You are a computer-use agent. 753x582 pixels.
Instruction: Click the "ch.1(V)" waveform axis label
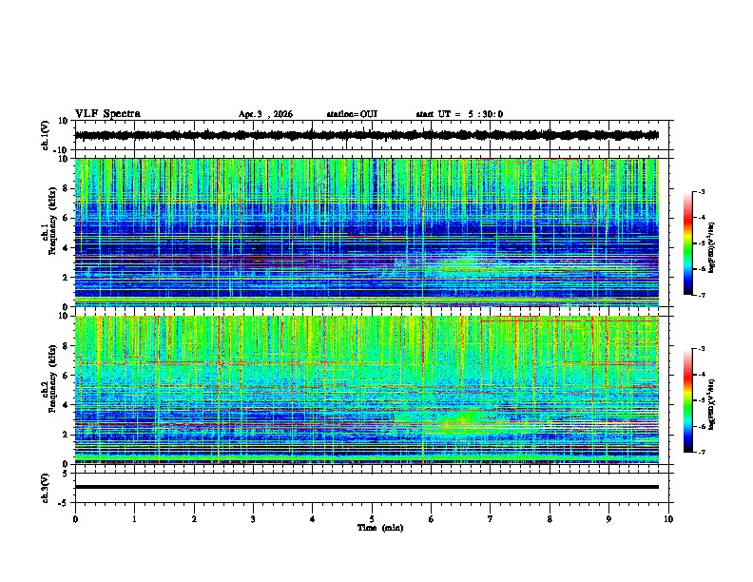46,135
